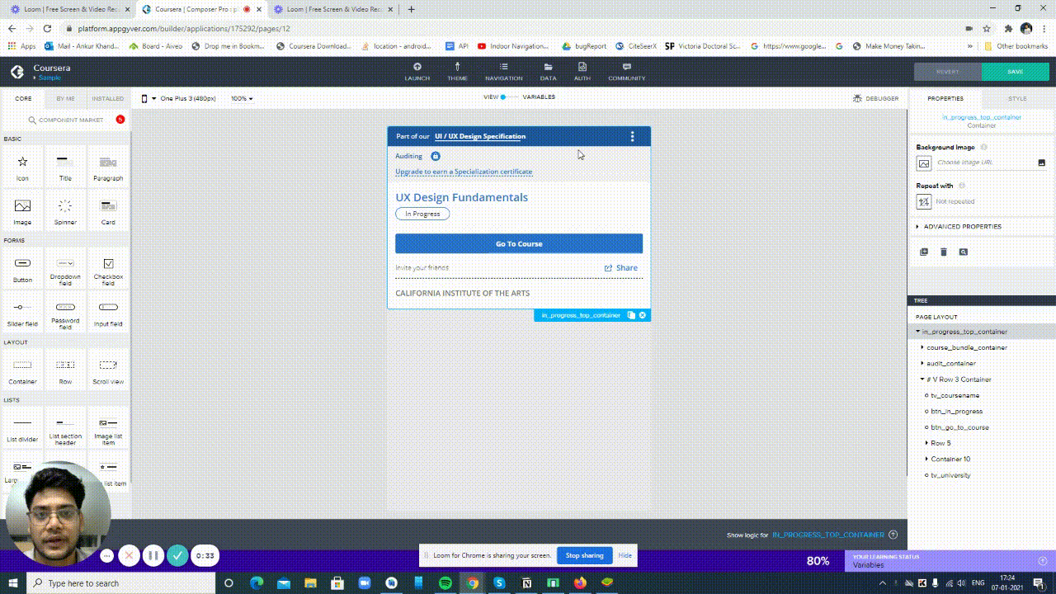Open the Debugger panel
Screen dimensions: 1056x594
(x=877, y=98)
